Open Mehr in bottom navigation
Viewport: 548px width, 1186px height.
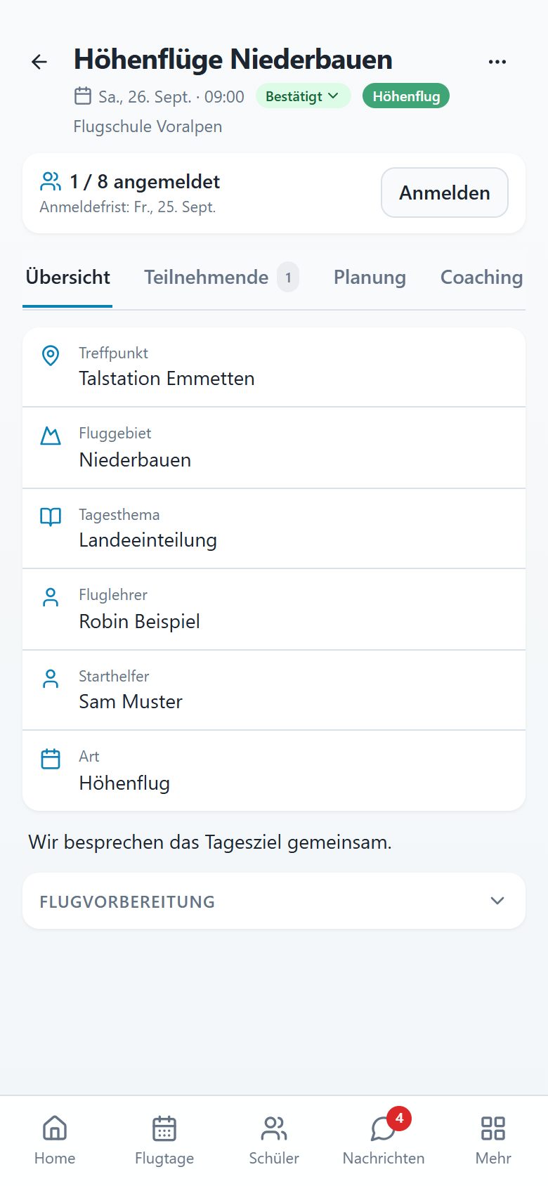coord(493,1140)
